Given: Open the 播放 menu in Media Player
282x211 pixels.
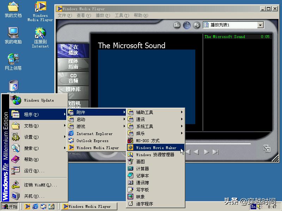Looking at the screenshot, I should click(102, 15).
